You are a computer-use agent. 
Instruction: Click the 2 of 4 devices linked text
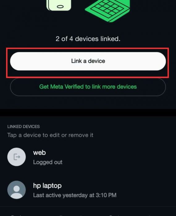coord(88,39)
